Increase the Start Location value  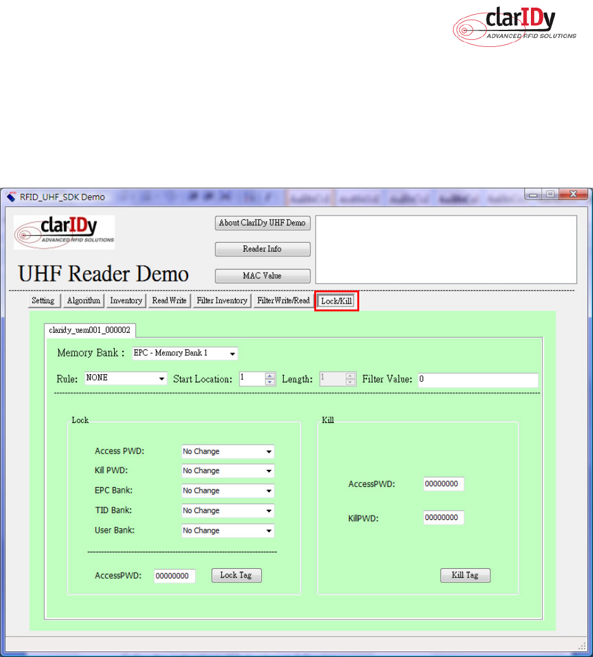(x=270, y=376)
